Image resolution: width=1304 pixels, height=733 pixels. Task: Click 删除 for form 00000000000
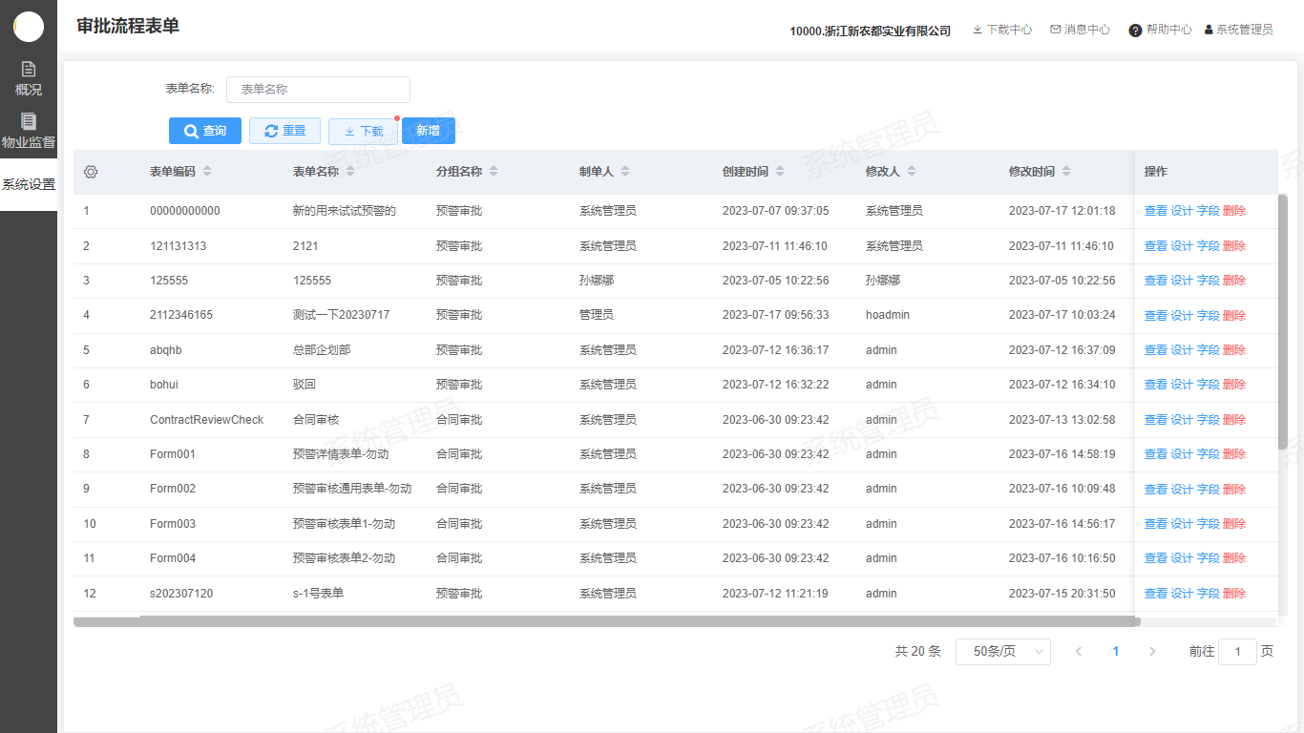coord(1233,211)
